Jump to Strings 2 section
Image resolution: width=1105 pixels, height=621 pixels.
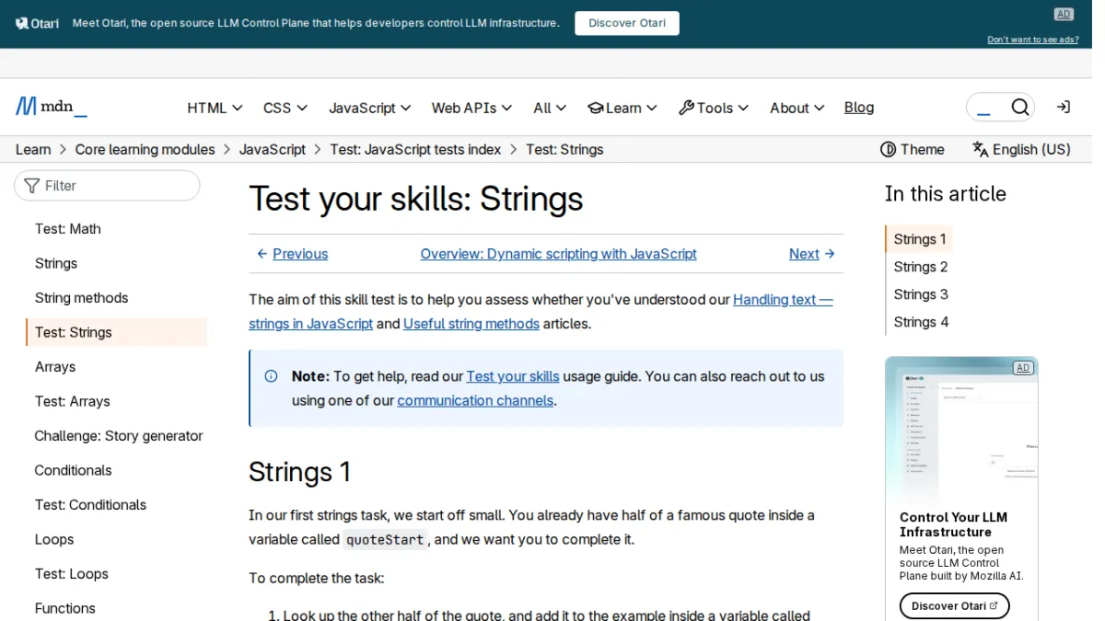pos(921,267)
